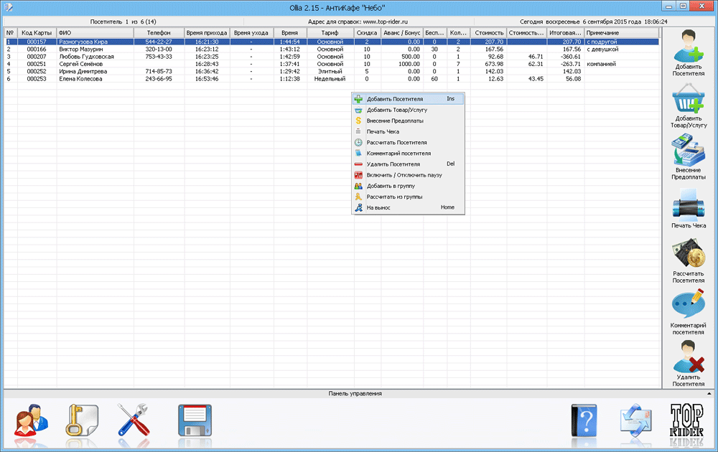The image size is (718, 452).
Task: Select the Виктор Мазурин row
Action: [332, 49]
